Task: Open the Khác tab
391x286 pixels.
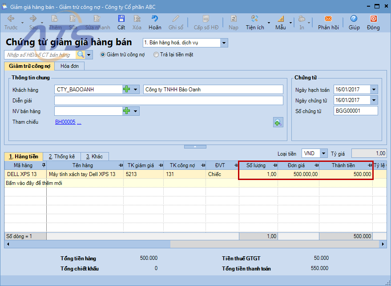Action: click(x=94, y=157)
